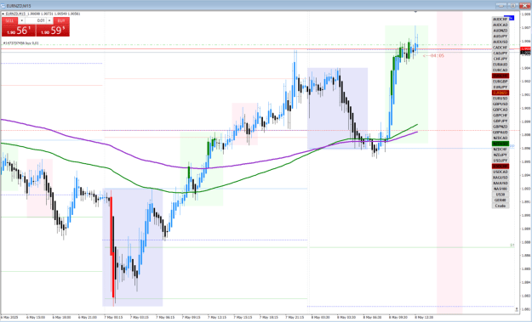Switch chart to AUDCHF symbol button
This screenshot has width=532, height=322.
501,20
